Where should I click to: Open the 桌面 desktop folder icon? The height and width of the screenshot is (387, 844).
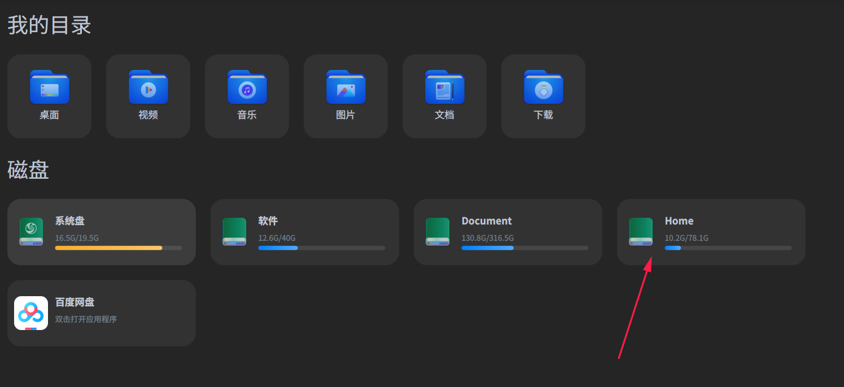point(50,87)
